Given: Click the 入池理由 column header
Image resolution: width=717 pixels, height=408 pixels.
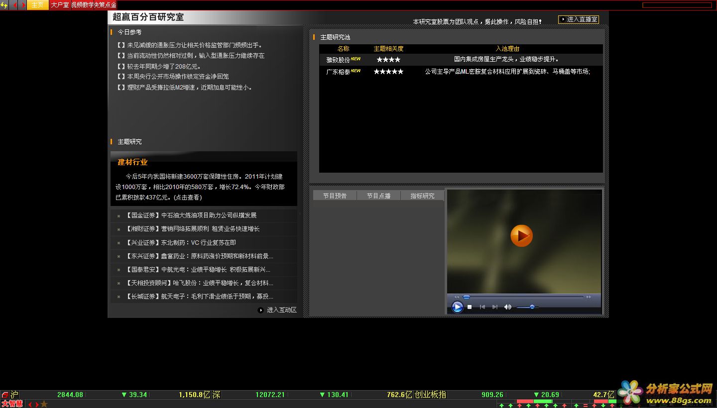Looking at the screenshot, I should (507, 49).
